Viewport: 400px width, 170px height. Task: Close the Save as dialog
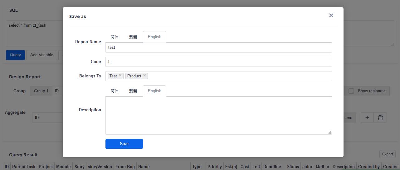coord(331,16)
